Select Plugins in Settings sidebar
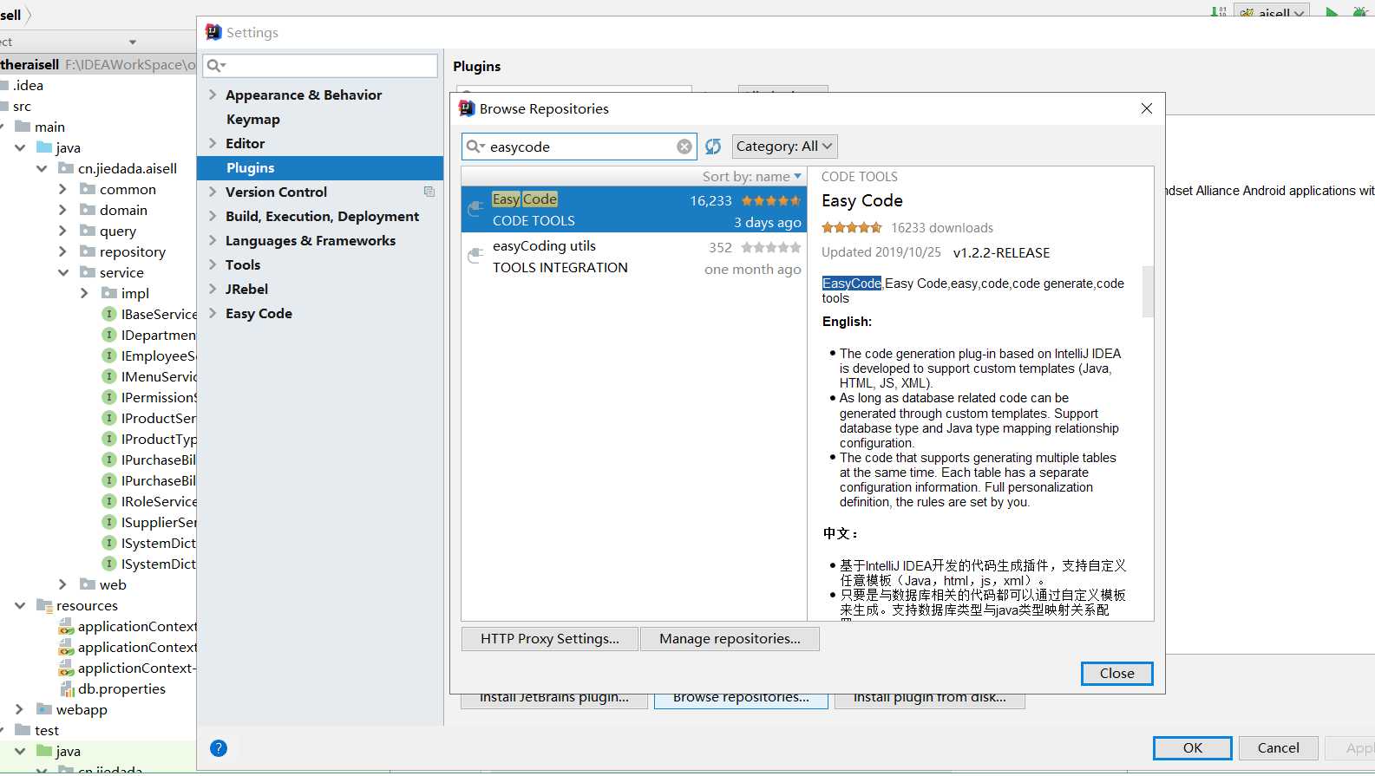The image size is (1375, 776). point(320,167)
